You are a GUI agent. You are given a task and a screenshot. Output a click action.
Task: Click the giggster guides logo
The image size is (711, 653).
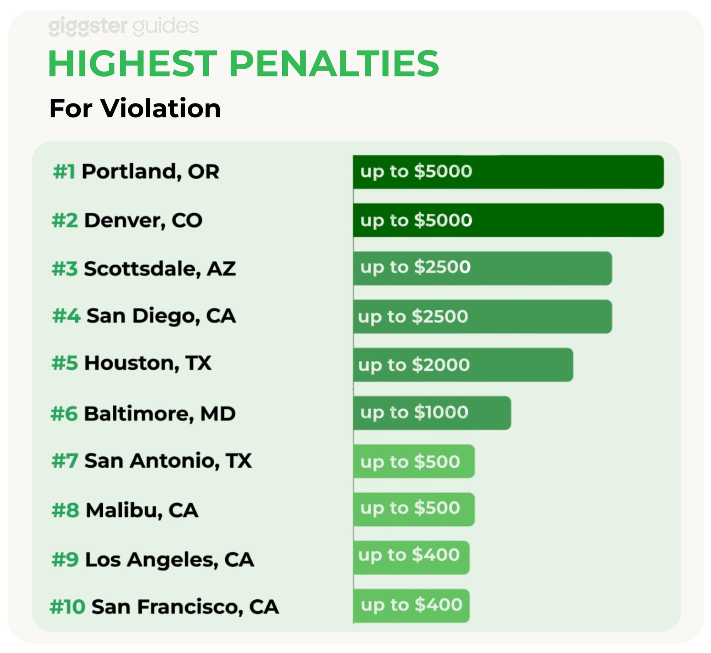point(123,26)
